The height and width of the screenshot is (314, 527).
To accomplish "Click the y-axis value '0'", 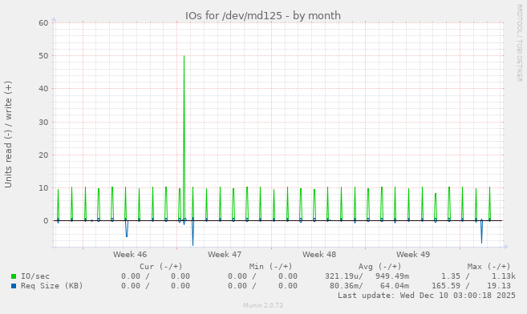I will 46,221.
